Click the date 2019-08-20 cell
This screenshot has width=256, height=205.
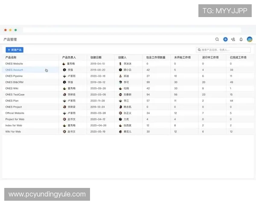point(98,70)
